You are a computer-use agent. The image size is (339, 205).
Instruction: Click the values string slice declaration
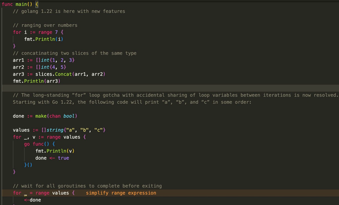click(59, 130)
